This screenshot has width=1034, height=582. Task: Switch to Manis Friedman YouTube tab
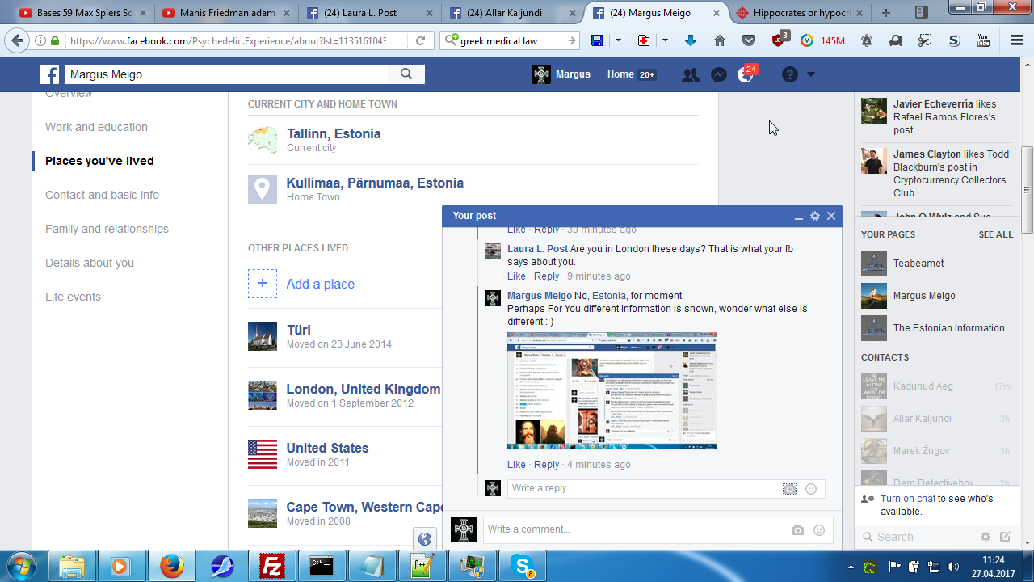226,13
